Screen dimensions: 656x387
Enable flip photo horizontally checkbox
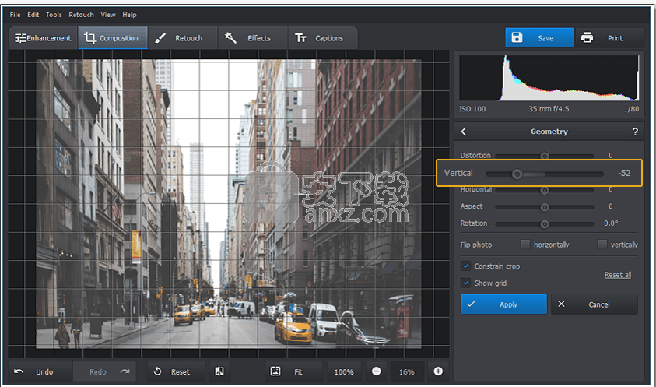[x=525, y=245]
